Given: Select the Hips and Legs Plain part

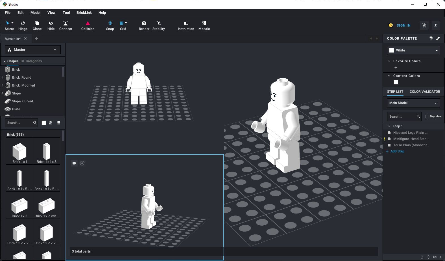Looking at the screenshot, I should coord(410,133).
